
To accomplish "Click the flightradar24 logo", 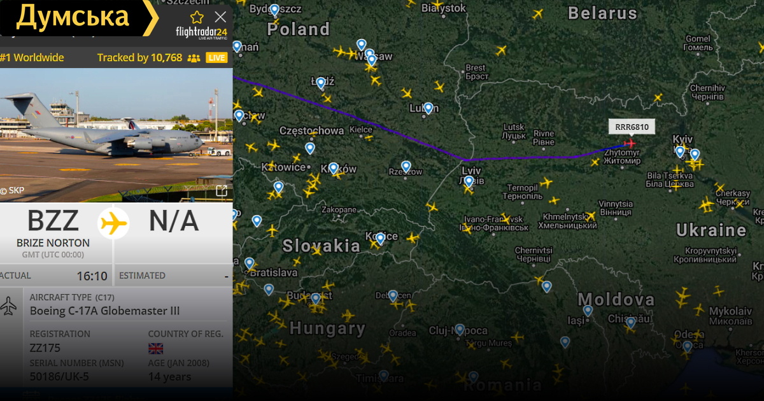I will point(201,32).
